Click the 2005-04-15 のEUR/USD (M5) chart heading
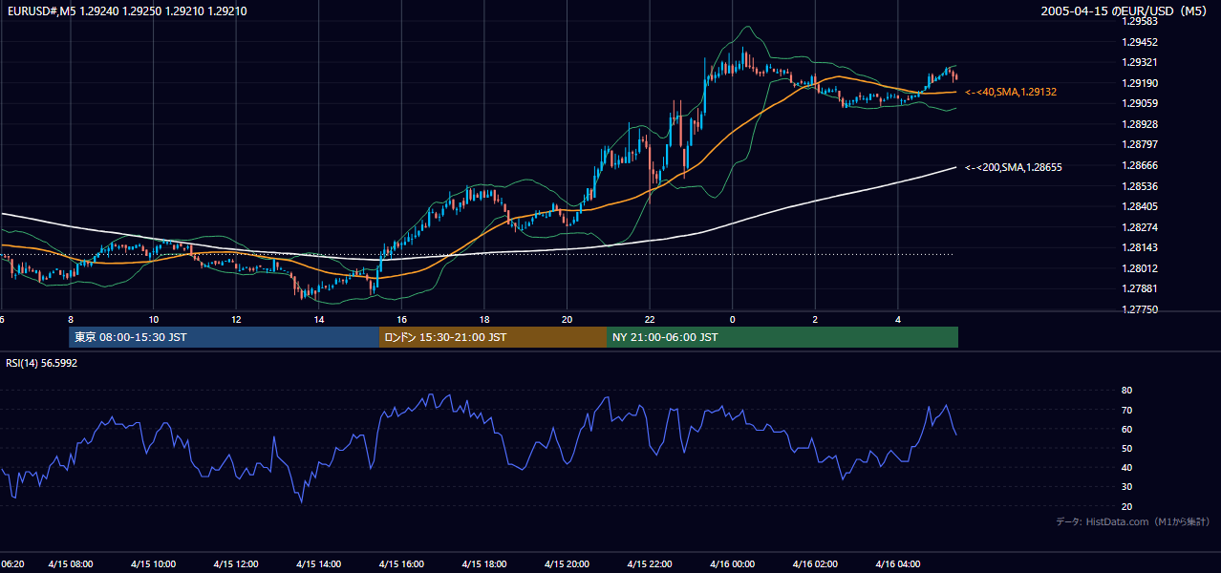Viewport: 1221px width, 573px height. [1125, 11]
